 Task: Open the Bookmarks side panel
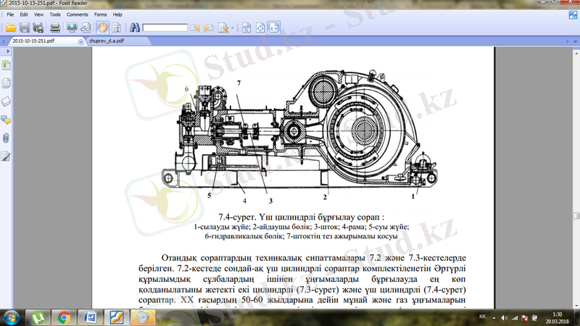[6, 65]
